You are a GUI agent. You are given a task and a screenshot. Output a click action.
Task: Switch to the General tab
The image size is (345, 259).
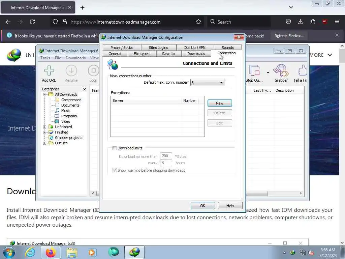115,54
